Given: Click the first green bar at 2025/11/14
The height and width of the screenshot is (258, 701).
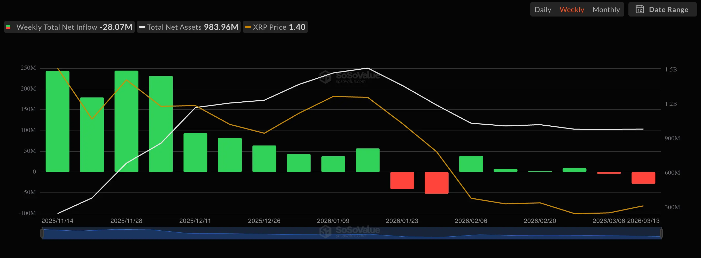Looking at the screenshot, I should (57, 121).
